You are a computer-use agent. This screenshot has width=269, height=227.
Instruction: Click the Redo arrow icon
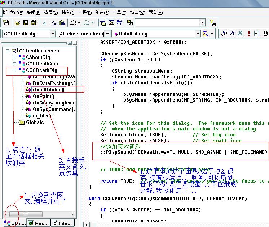point(86,23)
